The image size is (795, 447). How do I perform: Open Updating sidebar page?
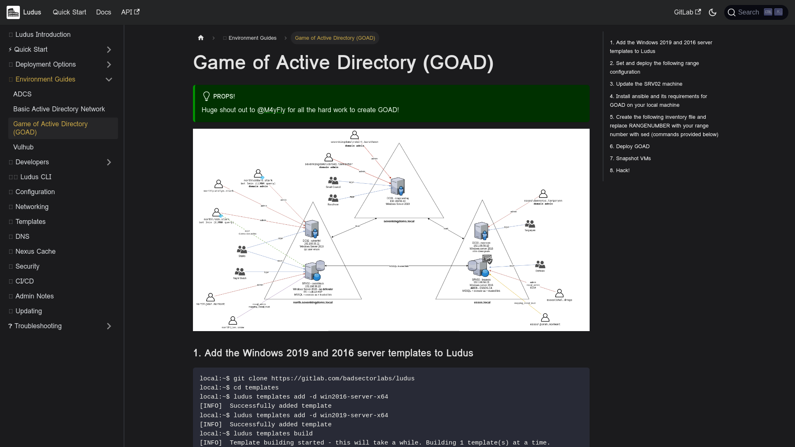tap(63, 311)
